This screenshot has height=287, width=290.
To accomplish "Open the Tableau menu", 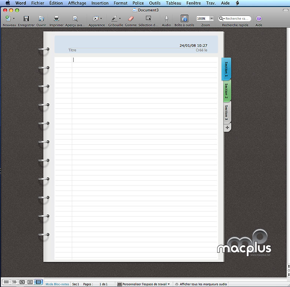I will (x=174, y=3).
